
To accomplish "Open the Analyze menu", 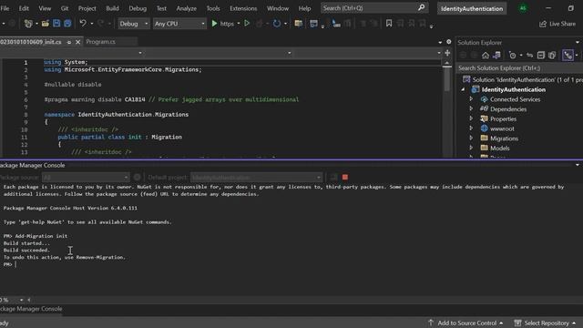I will (x=186, y=8).
